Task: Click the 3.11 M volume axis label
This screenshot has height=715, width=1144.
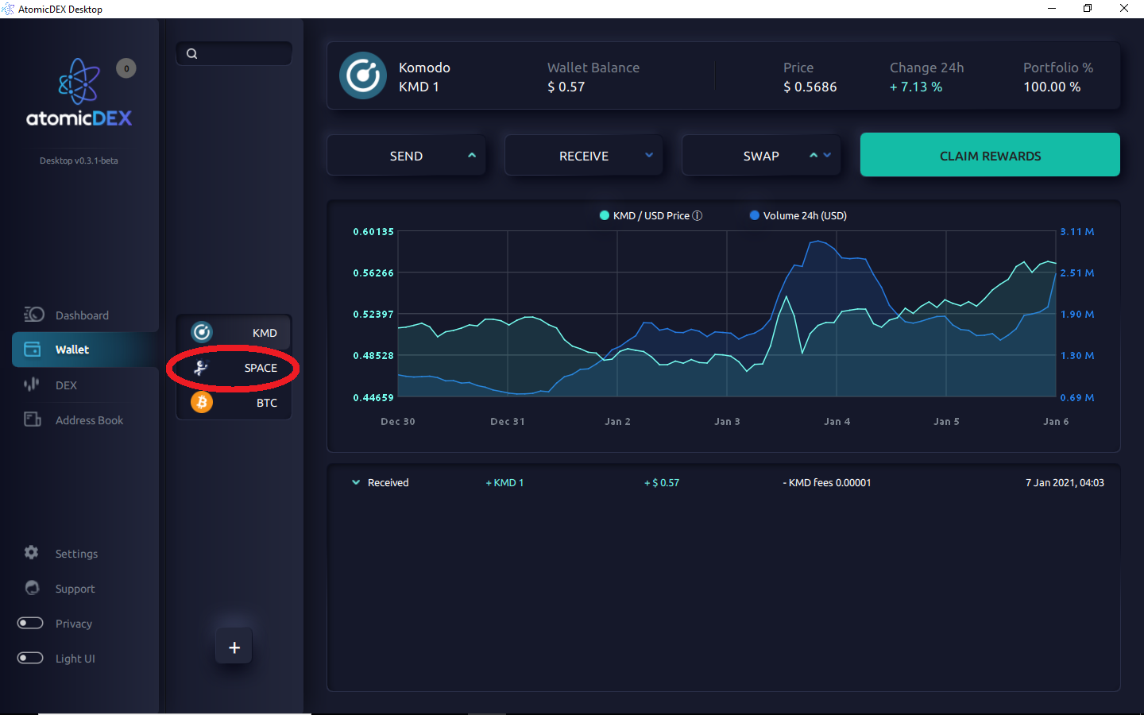Action: pos(1077,231)
